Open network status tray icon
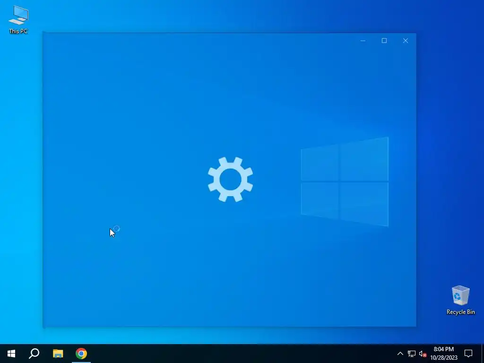The image size is (484, 363). (x=412, y=354)
